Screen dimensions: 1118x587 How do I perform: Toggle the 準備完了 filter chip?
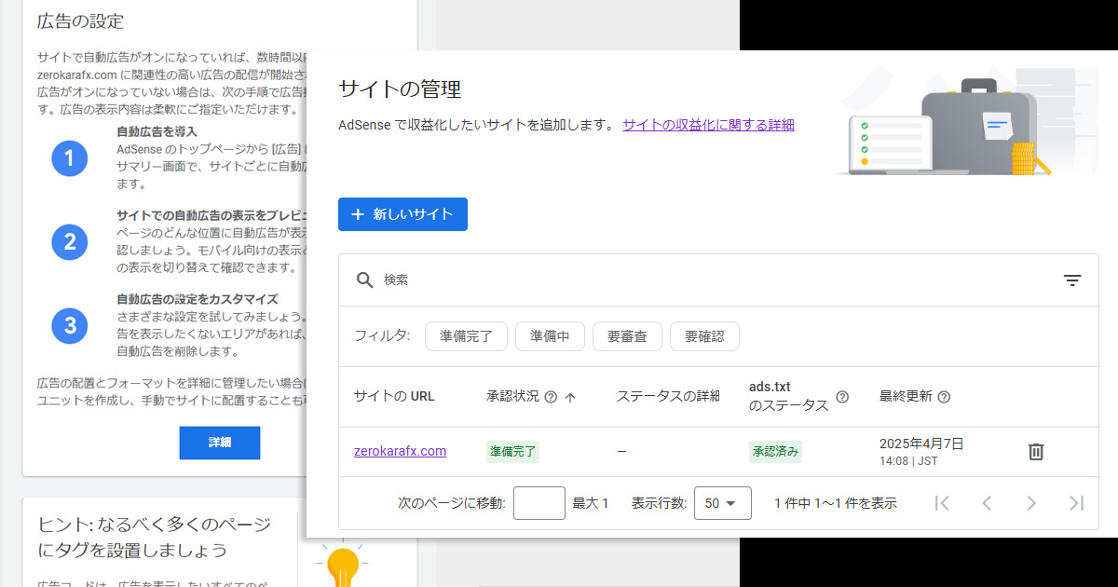(x=466, y=336)
